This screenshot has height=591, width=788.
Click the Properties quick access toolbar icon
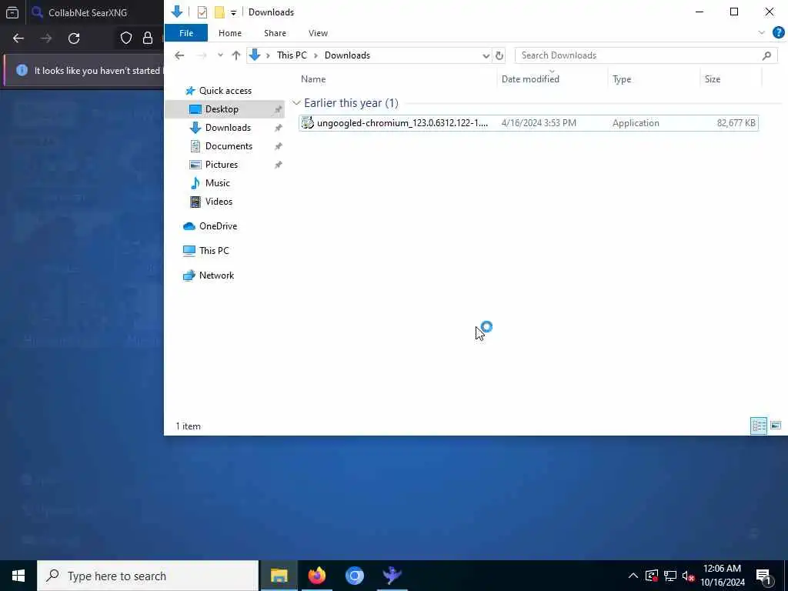click(202, 12)
